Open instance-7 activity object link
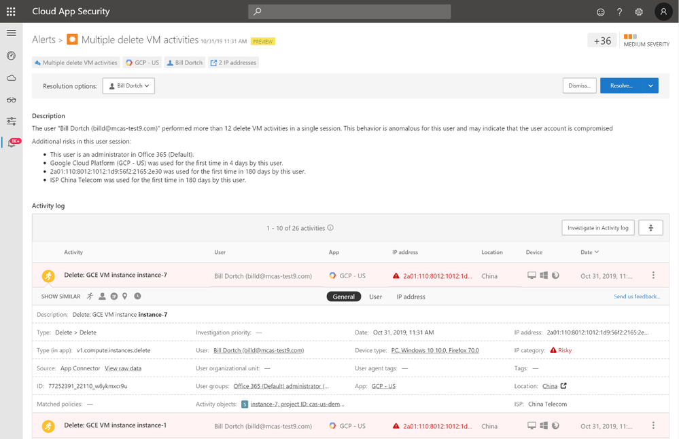Image resolution: width=679 pixels, height=439 pixels. click(x=297, y=404)
